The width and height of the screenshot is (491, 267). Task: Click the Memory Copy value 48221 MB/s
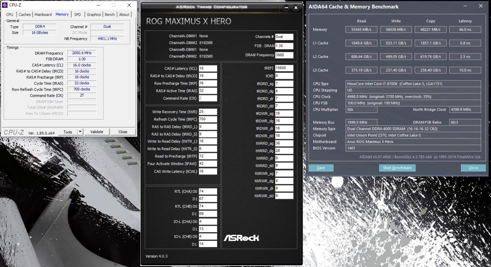click(x=431, y=29)
